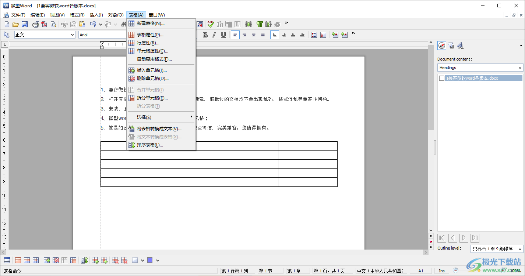Toggle left alignment button

point(235,35)
